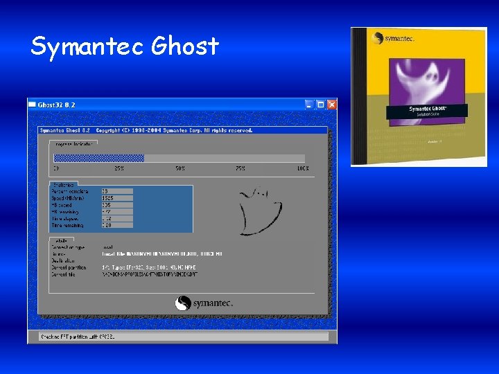Close the Ghost32 8.2 window
The height and width of the screenshot is (374, 499).
331,105
